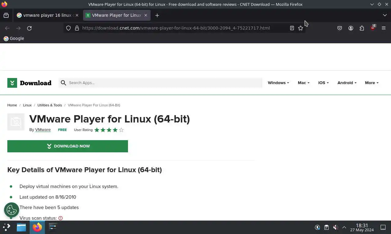
Task: Click the Download Now button
Action: point(68,146)
